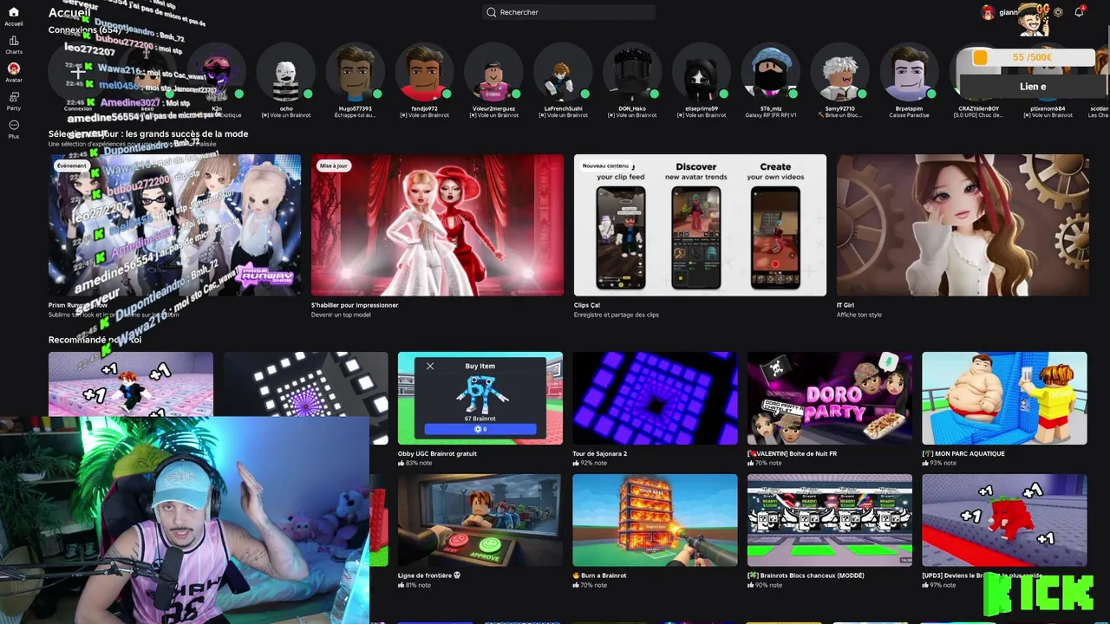The height and width of the screenshot is (624, 1110).
Task: Open DON_Hako's avatar in connections
Action: (632, 73)
